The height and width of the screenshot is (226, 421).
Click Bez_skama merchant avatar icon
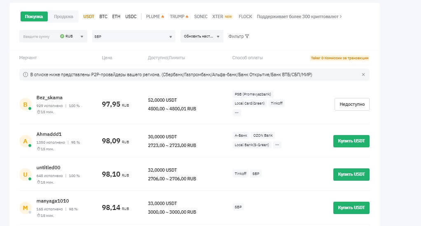(x=26, y=105)
